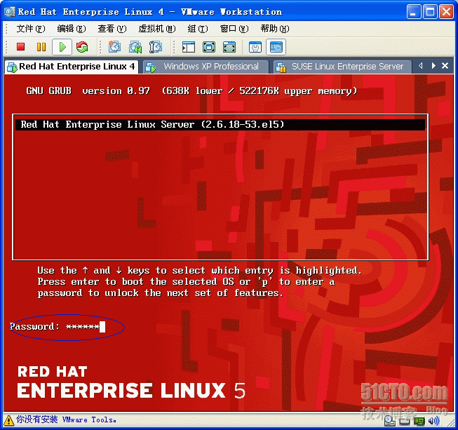Open the 查看(V) menu
Viewport: 458px width, 430px height.
click(x=112, y=29)
